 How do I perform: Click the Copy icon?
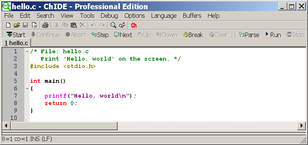coord(65,25)
